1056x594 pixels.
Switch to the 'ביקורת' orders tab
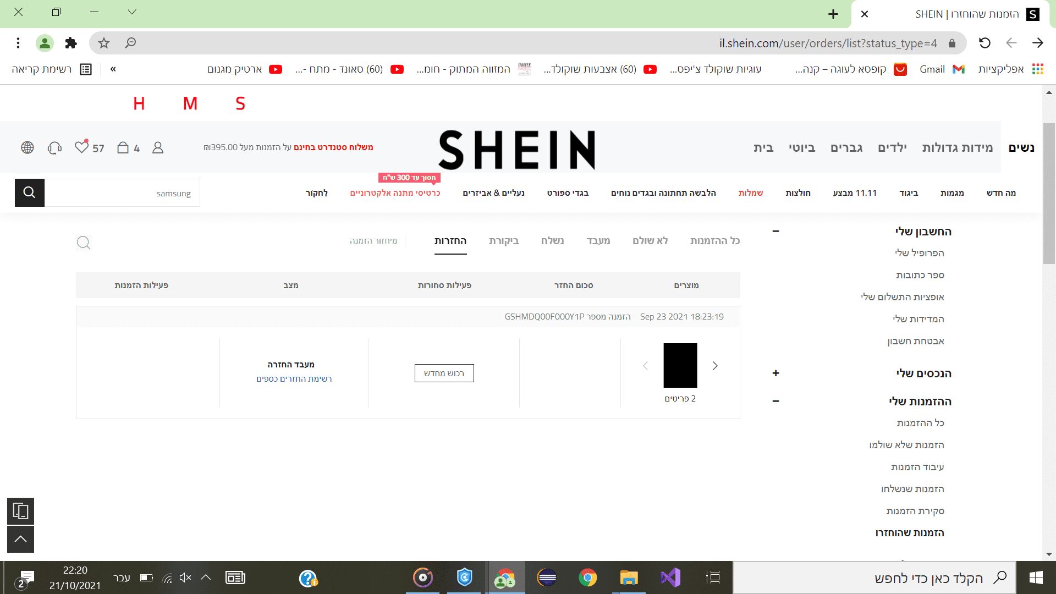pos(504,241)
